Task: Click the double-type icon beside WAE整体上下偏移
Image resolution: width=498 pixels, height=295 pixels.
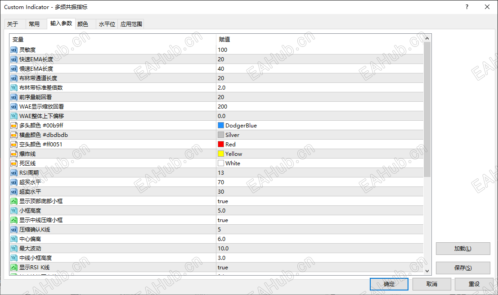Action: (x=13, y=116)
